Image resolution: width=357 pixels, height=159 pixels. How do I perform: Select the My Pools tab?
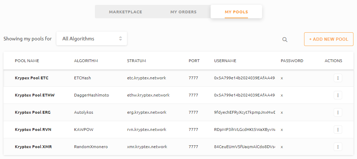tap(236, 12)
